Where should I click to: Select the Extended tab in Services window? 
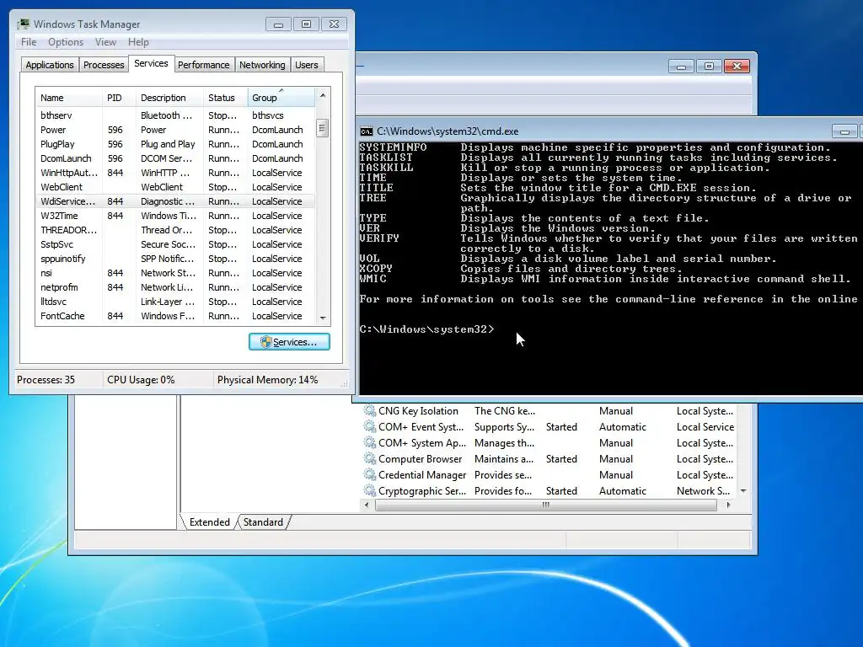point(209,522)
